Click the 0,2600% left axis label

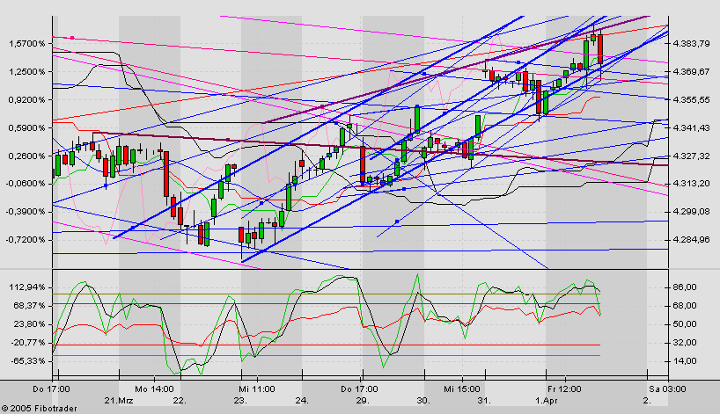click(x=27, y=156)
